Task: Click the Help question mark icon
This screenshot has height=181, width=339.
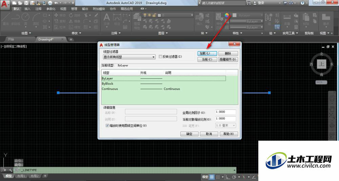Action: pyautogui.click(x=302, y=3)
